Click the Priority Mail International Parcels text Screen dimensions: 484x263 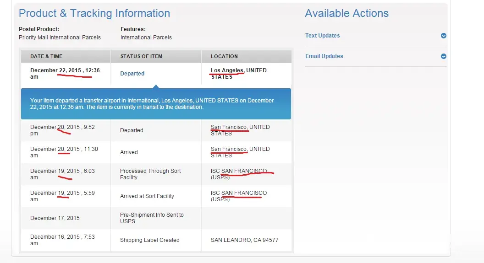coord(60,38)
